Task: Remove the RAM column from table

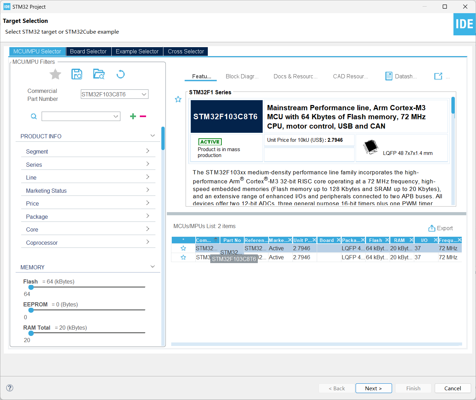Action: coord(411,240)
